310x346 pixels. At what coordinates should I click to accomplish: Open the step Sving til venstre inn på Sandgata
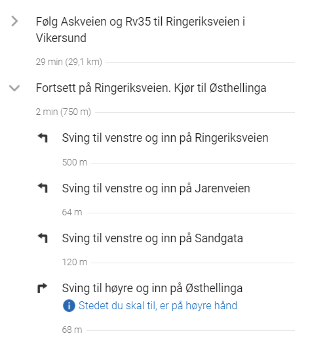pyautogui.click(x=153, y=238)
